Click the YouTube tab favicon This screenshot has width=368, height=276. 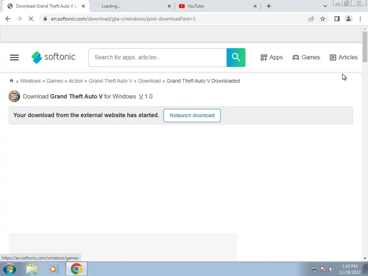181,6
